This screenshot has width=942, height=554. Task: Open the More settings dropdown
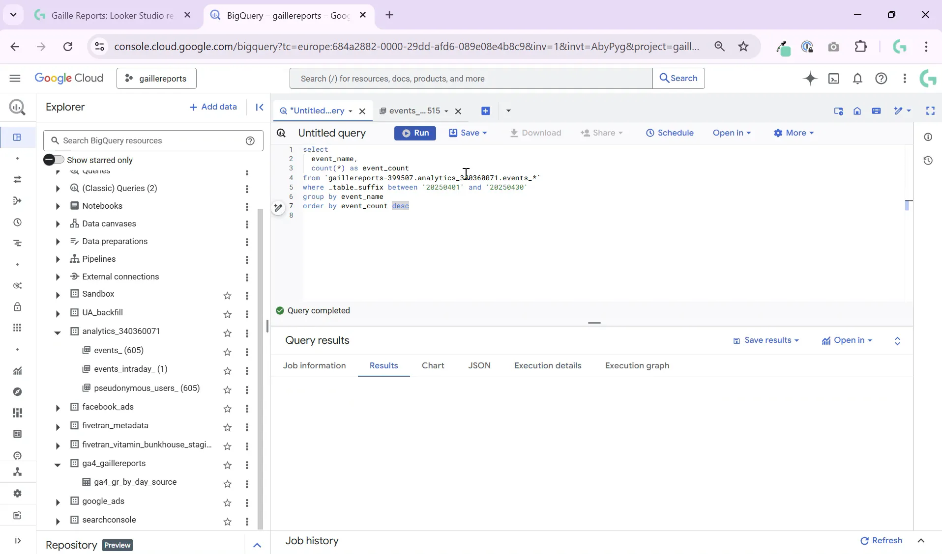pyautogui.click(x=794, y=133)
